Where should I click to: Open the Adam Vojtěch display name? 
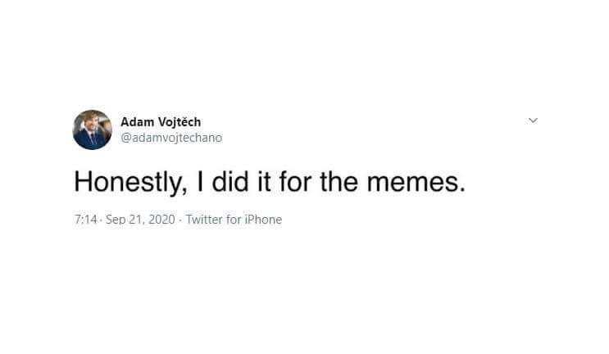(x=161, y=122)
